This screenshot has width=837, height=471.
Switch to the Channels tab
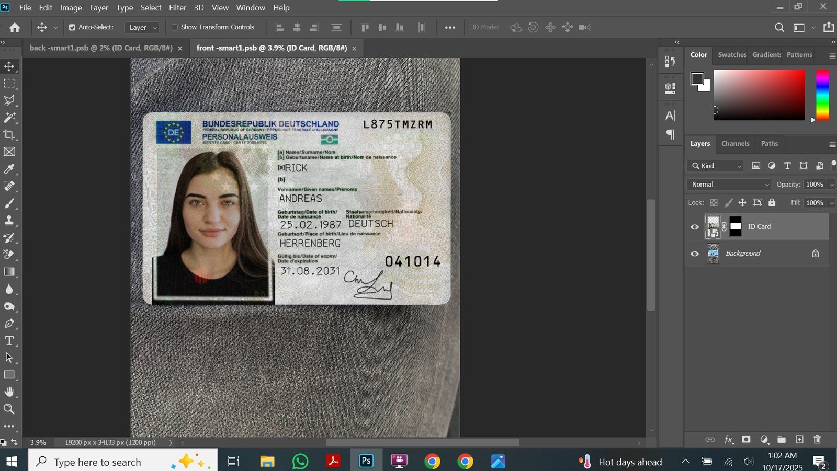[x=735, y=144]
